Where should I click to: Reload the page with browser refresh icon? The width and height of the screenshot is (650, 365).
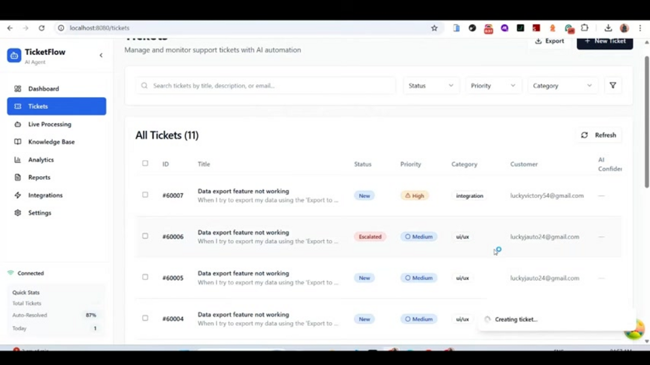(x=42, y=28)
